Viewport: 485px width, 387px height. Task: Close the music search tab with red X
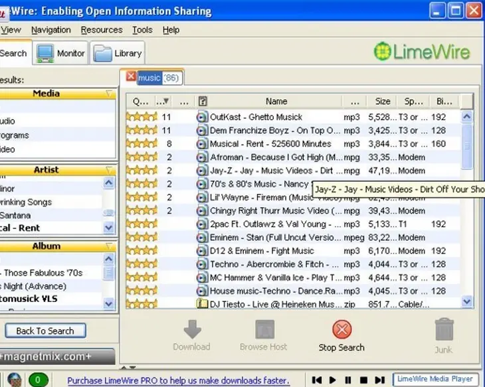point(131,77)
